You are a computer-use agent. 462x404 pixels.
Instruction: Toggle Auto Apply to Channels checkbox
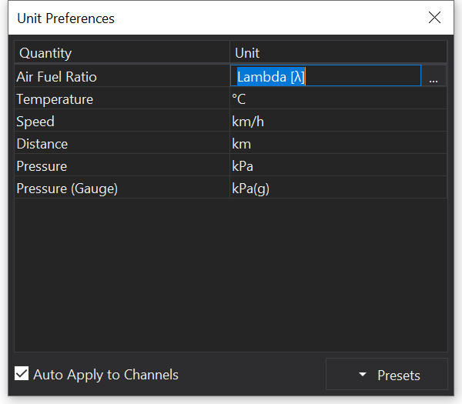pyautogui.click(x=22, y=375)
